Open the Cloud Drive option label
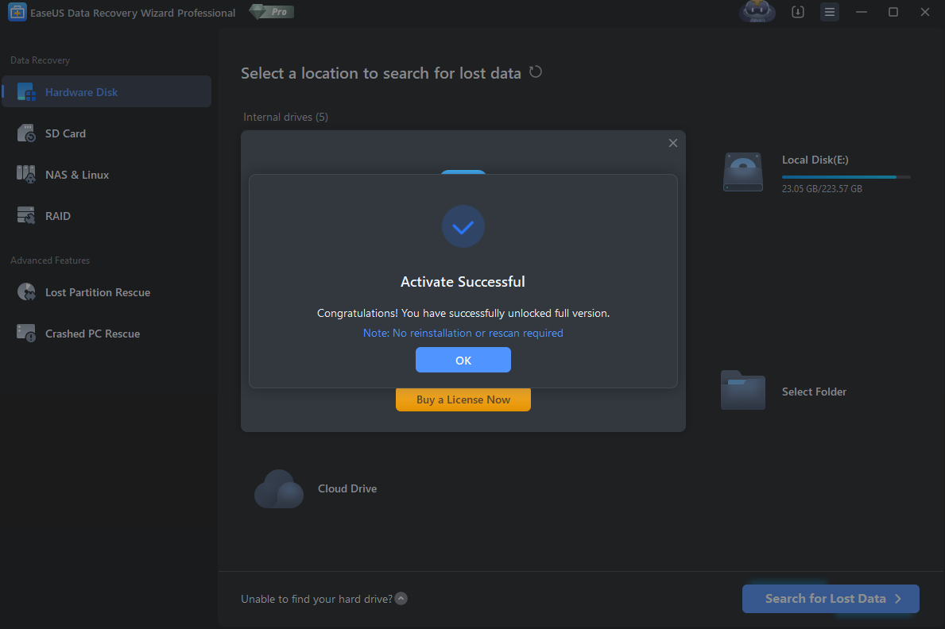The height and width of the screenshot is (629, 945). (347, 488)
